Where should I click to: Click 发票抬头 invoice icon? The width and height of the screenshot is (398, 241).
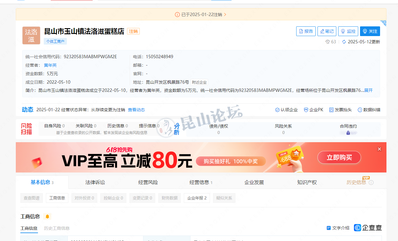[x=331, y=110]
